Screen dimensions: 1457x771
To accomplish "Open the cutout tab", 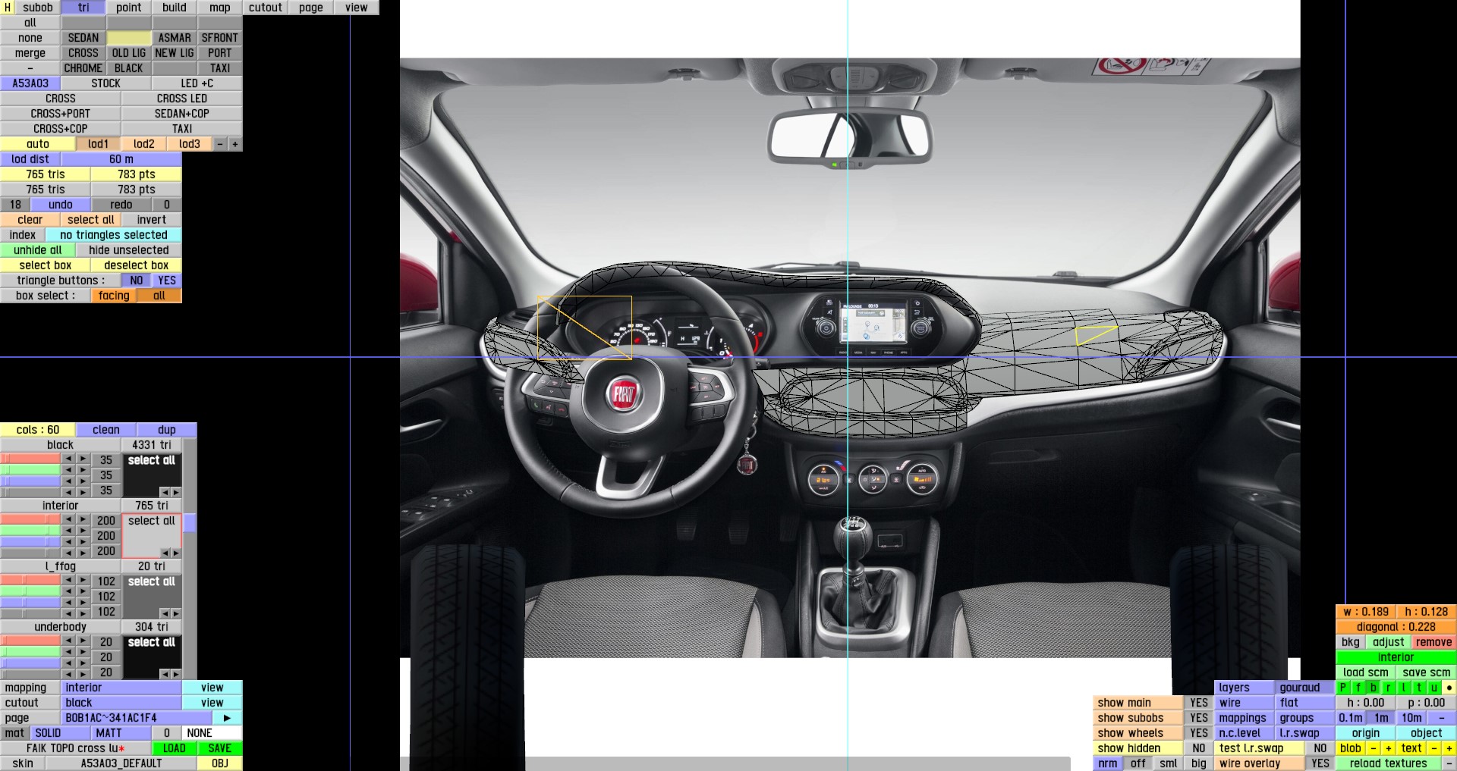I will tap(266, 8).
